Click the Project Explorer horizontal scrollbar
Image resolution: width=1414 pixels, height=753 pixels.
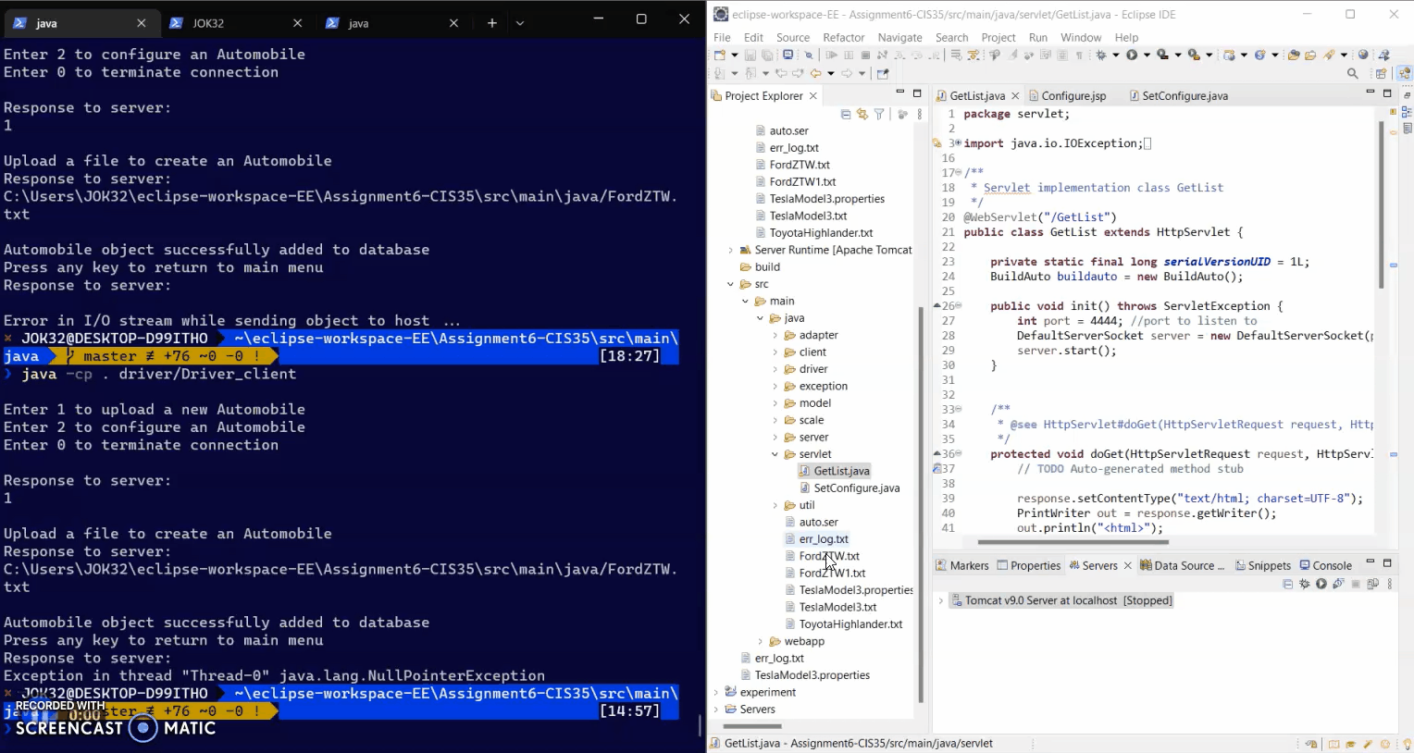pyautogui.click(x=751, y=726)
